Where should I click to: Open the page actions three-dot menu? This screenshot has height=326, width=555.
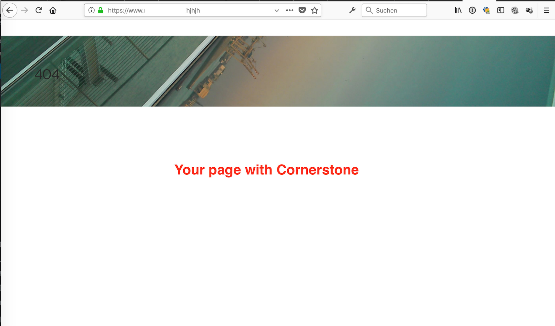(290, 10)
